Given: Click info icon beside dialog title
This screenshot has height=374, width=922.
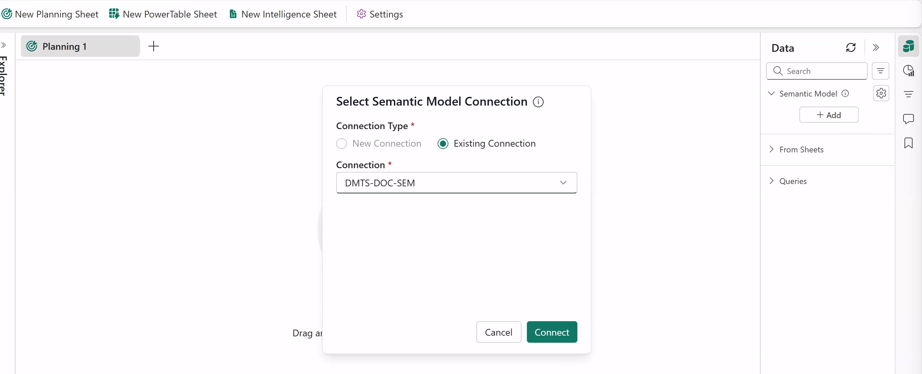Looking at the screenshot, I should click(x=538, y=102).
